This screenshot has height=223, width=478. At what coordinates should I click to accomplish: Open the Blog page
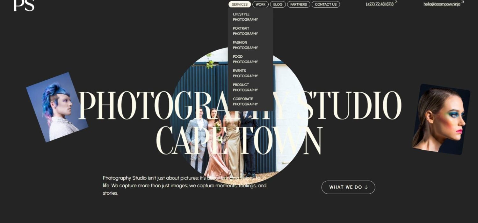[x=278, y=4]
